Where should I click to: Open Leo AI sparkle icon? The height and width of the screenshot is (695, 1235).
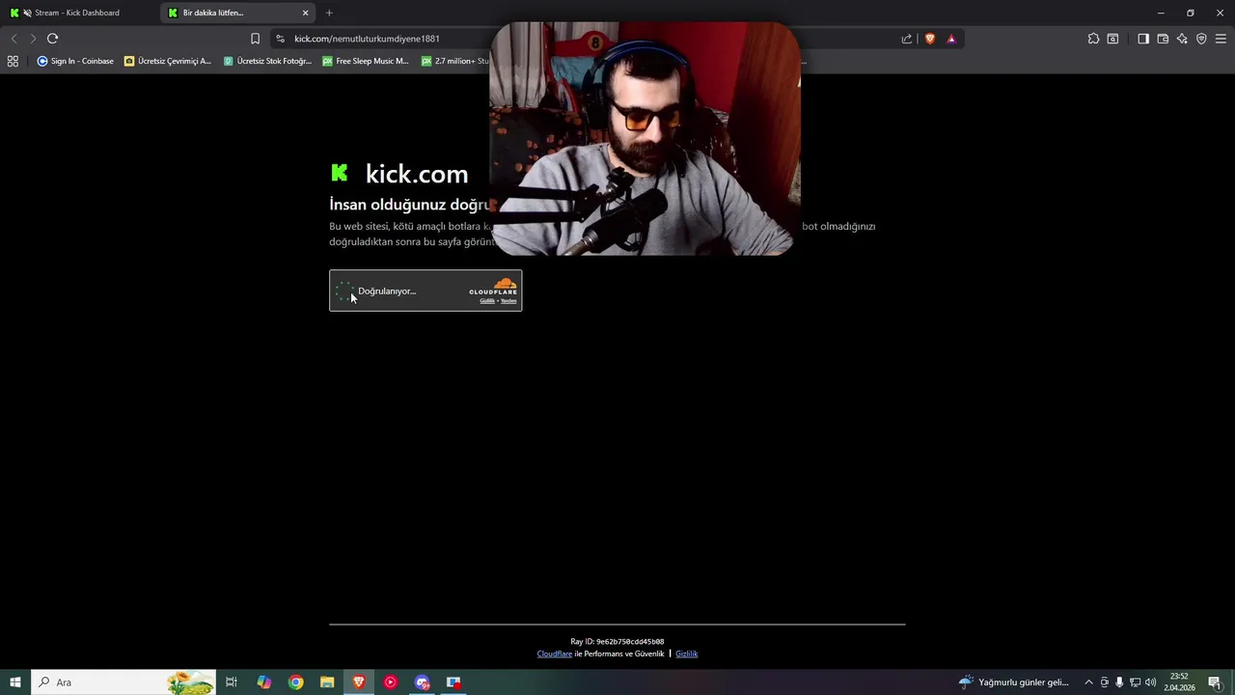pyautogui.click(x=1182, y=39)
